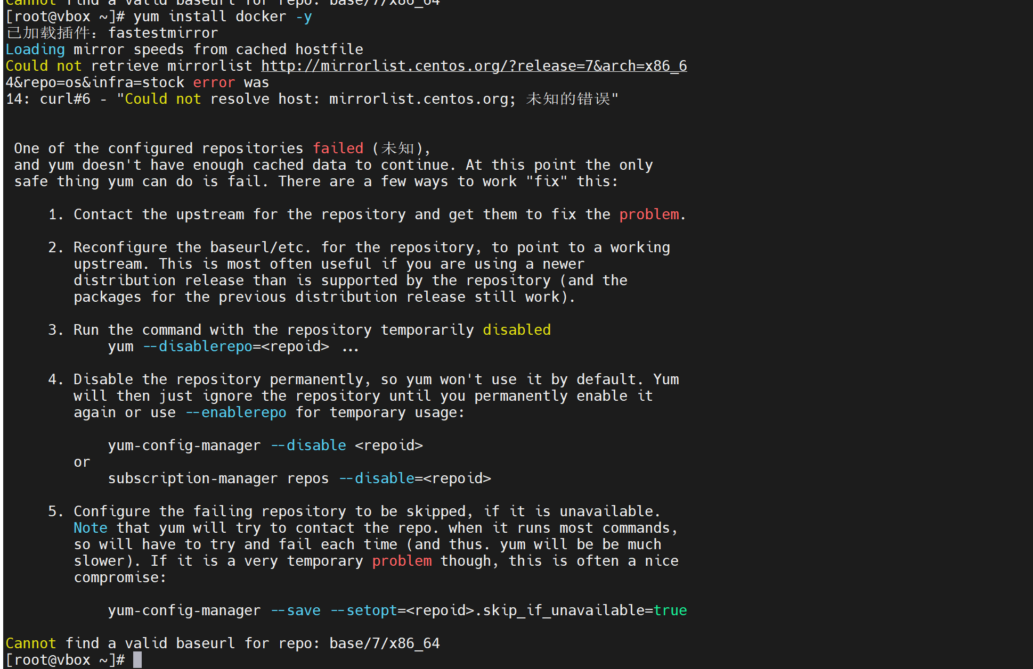Click the red 'error' word
The width and height of the screenshot is (1033, 669).
tap(214, 82)
